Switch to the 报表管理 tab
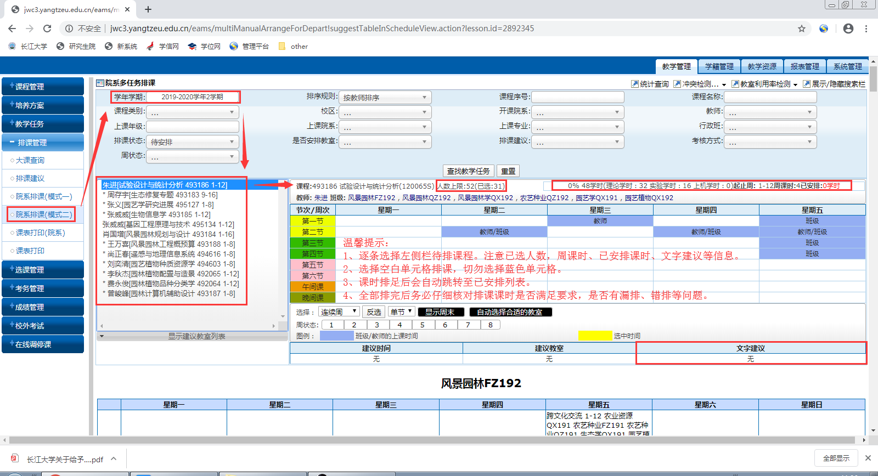Image resolution: width=878 pixels, height=476 pixels. tap(805, 66)
